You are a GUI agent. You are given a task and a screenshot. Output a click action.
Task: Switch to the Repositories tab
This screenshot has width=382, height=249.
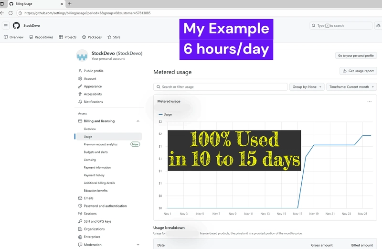pyautogui.click(x=41, y=37)
